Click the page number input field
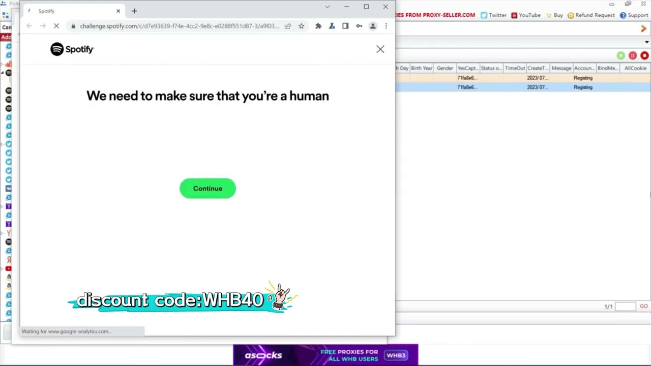The height and width of the screenshot is (366, 651). pos(625,307)
